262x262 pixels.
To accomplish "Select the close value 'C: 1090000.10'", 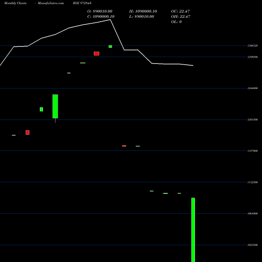I will coord(101,16).
